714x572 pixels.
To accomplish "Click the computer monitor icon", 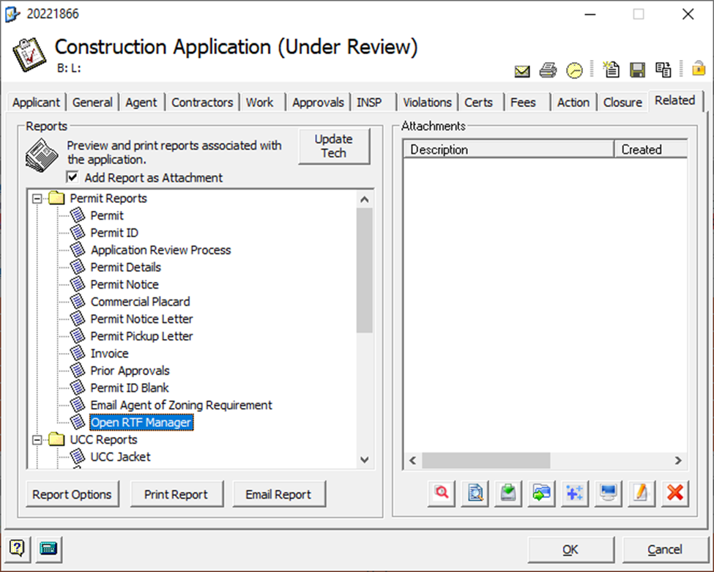I will point(609,493).
